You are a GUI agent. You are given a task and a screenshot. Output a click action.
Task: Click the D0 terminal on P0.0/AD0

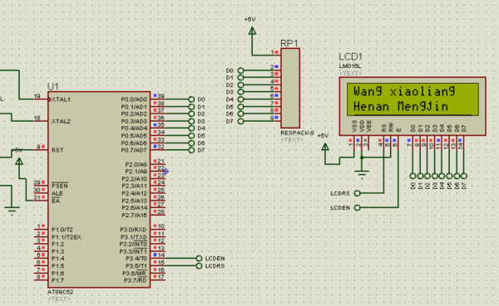[191, 100]
